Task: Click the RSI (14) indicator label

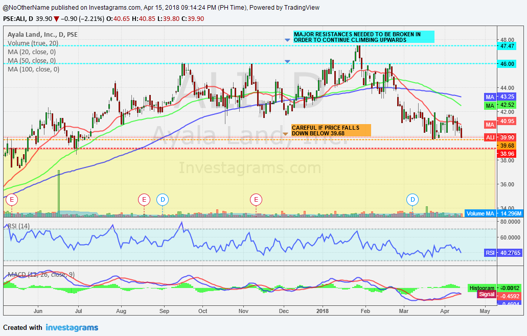Action: click(x=18, y=226)
